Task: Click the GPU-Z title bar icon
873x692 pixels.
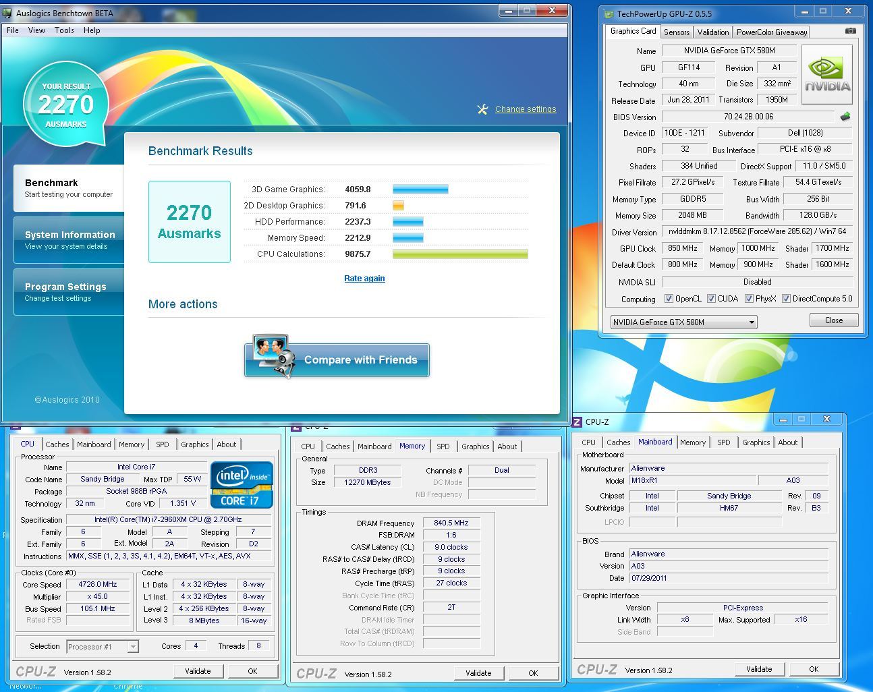Action: [609, 13]
